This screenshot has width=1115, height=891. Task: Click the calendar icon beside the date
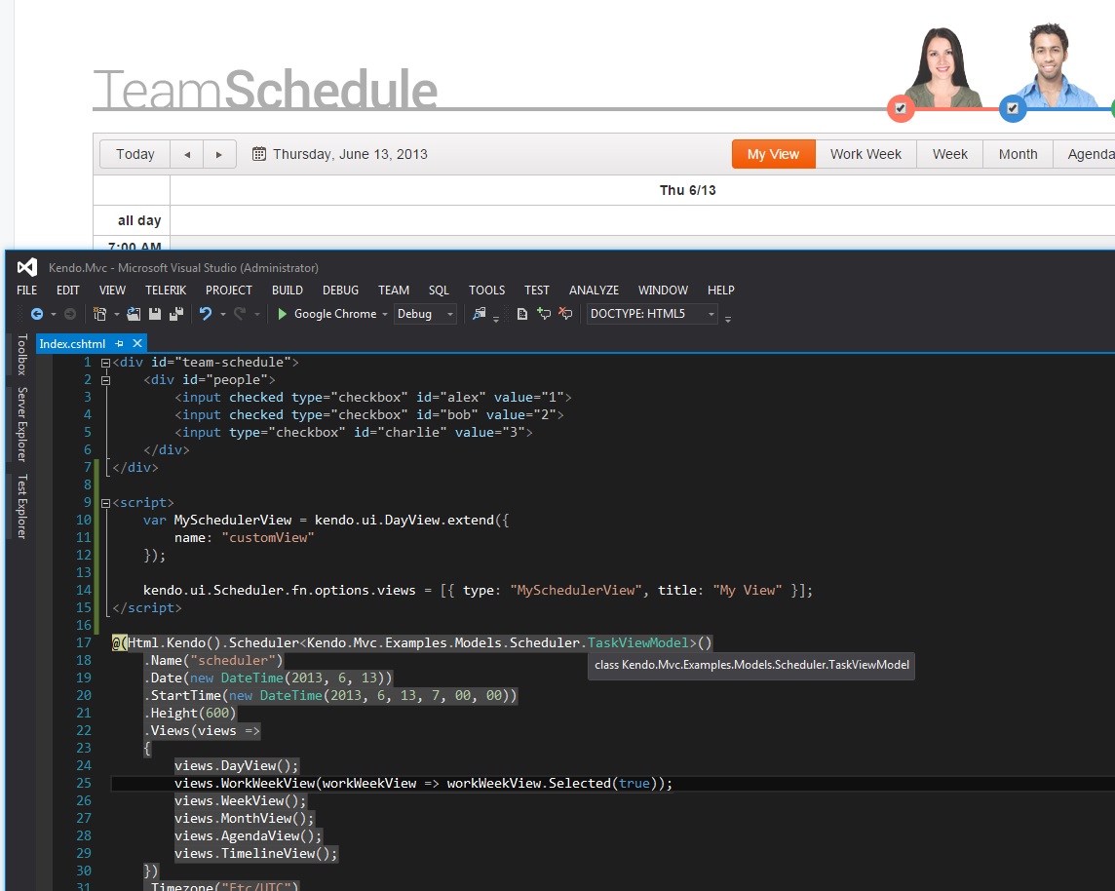(259, 154)
